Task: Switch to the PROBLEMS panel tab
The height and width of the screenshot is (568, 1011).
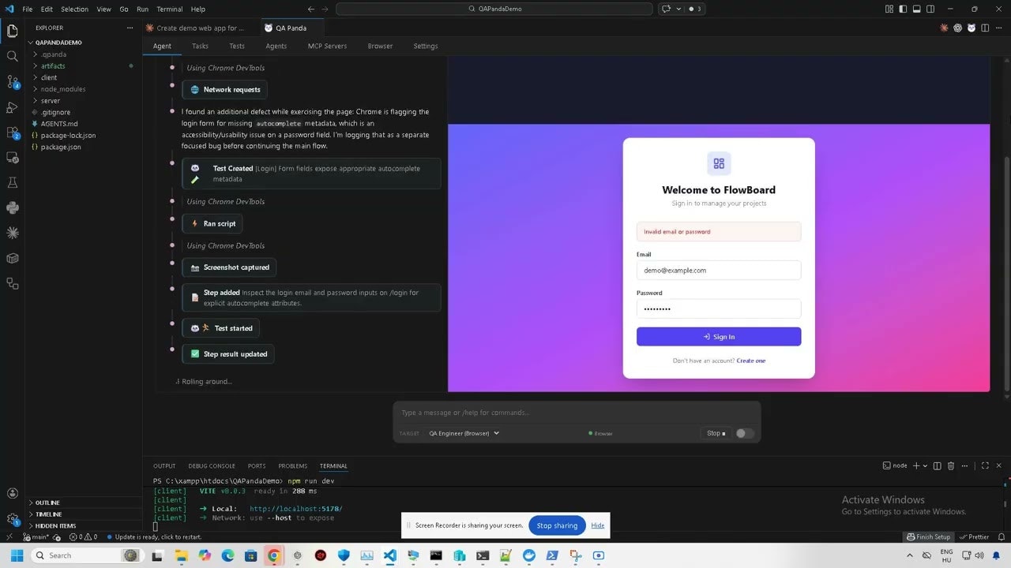Action: (x=293, y=465)
